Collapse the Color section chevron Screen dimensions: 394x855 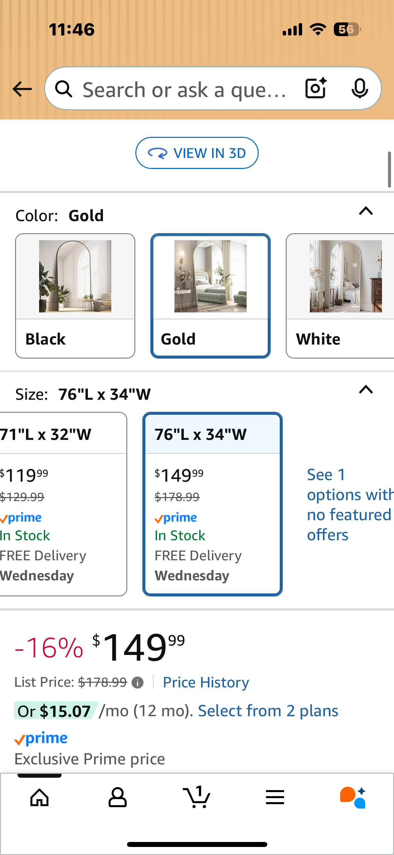pyautogui.click(x=366, y=211)
